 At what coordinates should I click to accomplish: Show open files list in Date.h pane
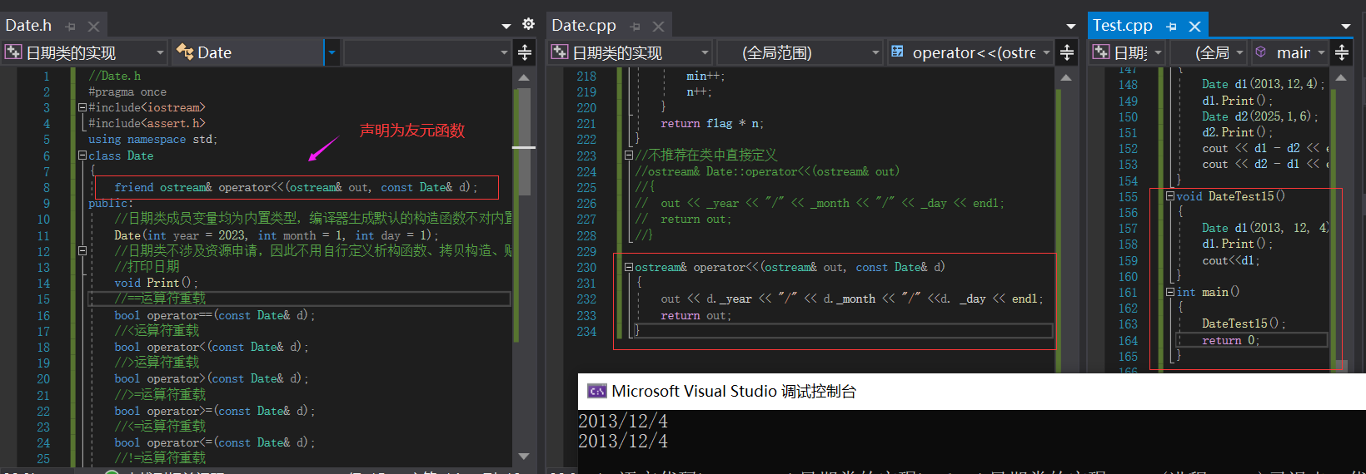coord(506,26)
